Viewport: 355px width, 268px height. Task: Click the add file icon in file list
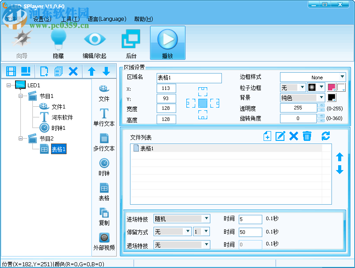267,136
